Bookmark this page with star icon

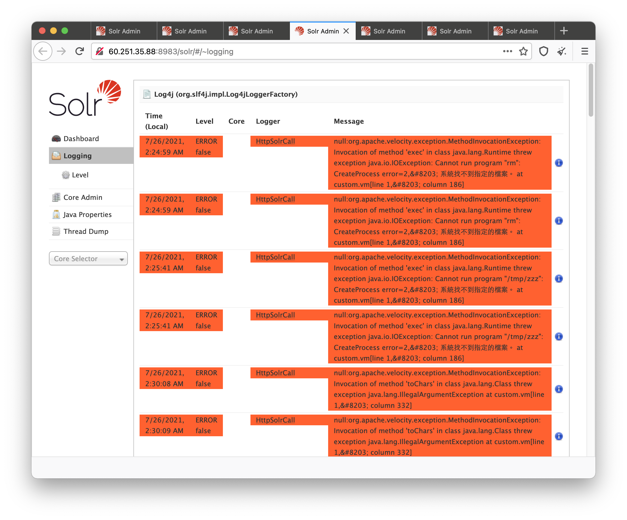pos(523,51)
